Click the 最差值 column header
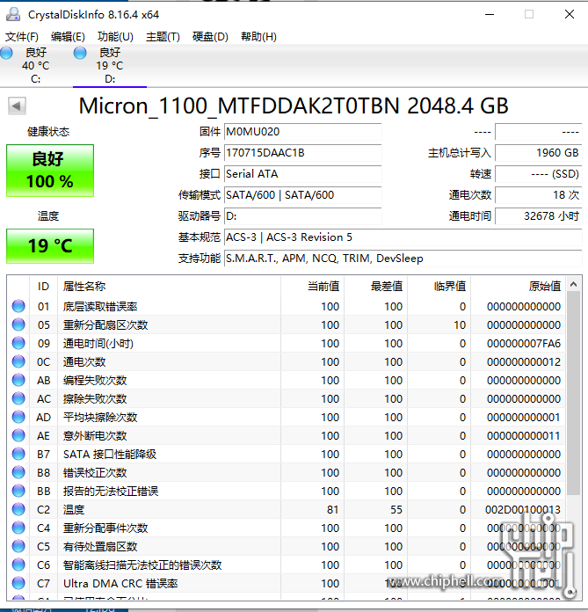The width and height of the screenshot is (588, 612). pos(376,286)
